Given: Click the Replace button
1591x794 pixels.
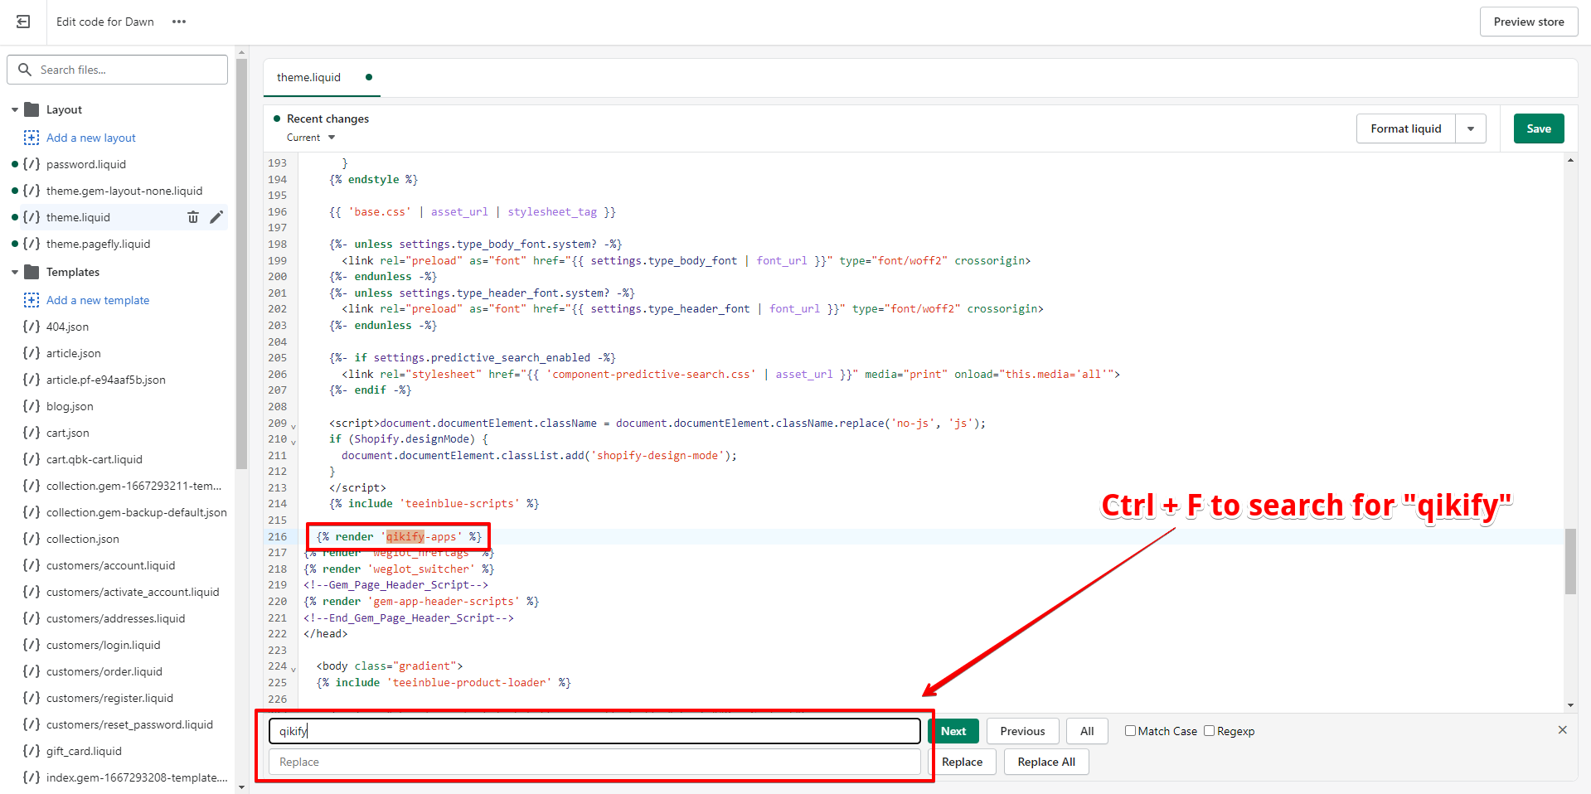Looking at the screenshot, I should 962,762.
